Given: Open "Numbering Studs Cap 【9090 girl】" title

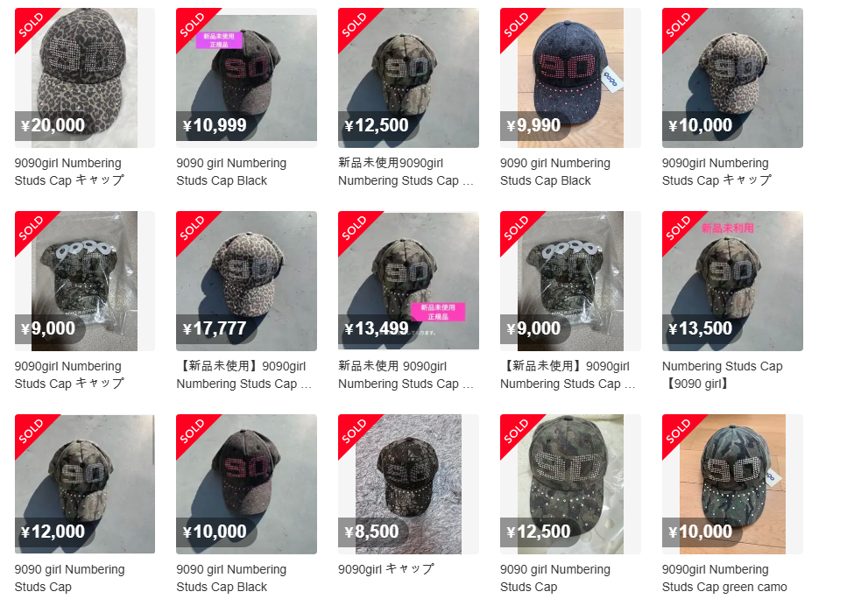Looking at the screenshot, I should coord(723,375).
